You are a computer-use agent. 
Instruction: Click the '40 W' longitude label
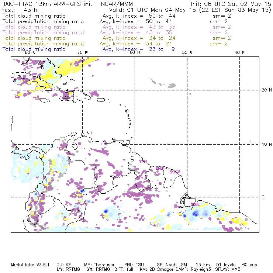[240, 52]
